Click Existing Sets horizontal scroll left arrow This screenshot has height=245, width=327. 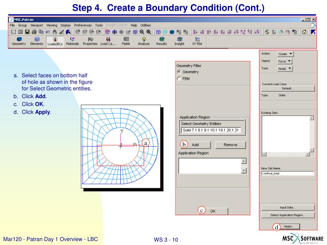click(264, 154)
